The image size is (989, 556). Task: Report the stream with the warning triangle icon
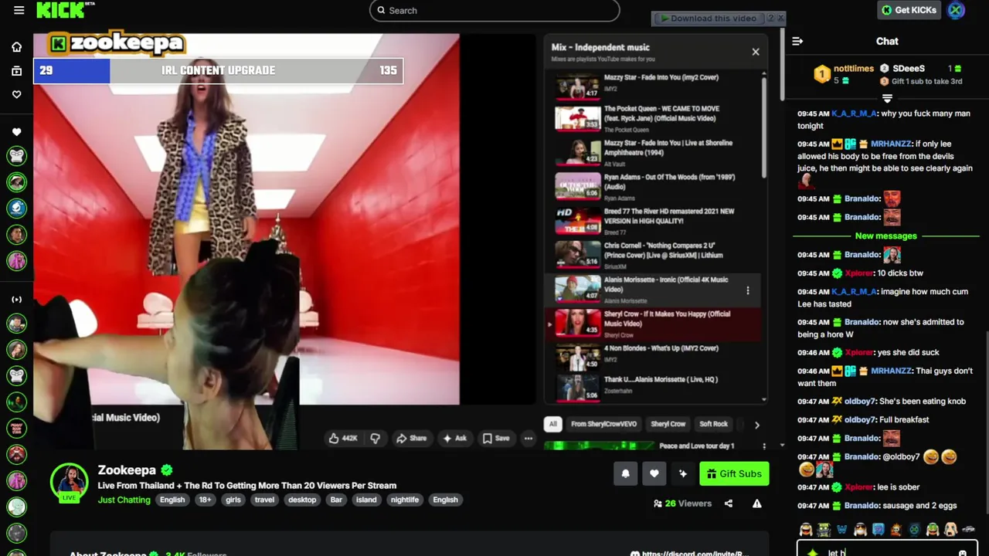(757, 503)
